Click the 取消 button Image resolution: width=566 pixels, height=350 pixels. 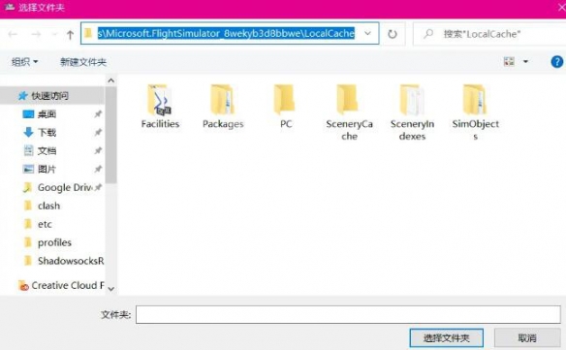(x=527, y=338)
